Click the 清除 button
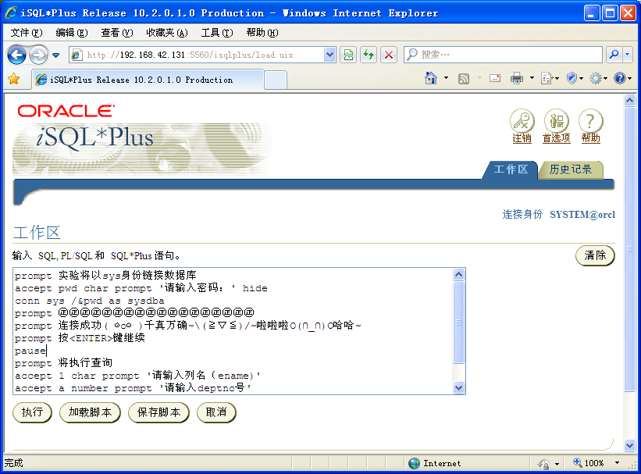This screenshot has height=474, width=641. pyautogui.click(x=595, y=255)
